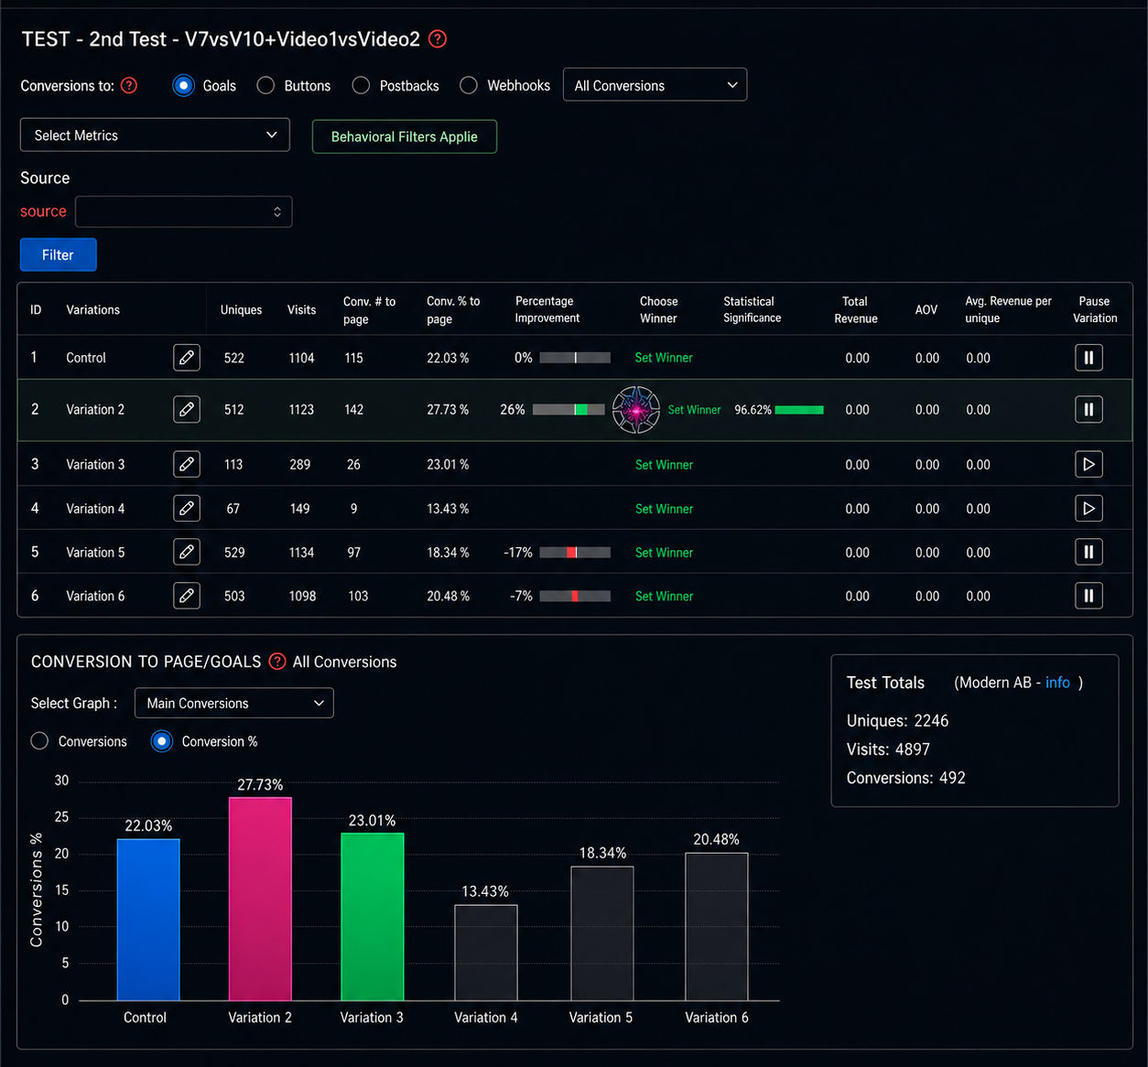Screen dimensions: 1148x1067
Task: Resume Variation 4 with the play button
Action: (x=1088, y=508)
